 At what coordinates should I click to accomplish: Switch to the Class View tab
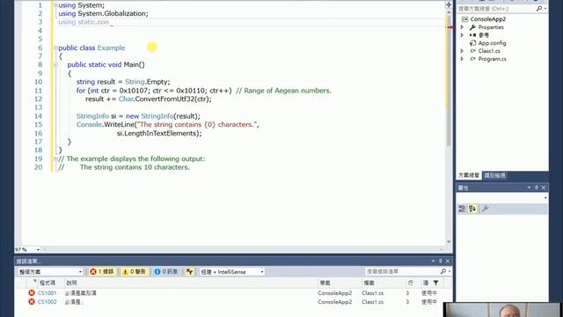tap(494, 175)
